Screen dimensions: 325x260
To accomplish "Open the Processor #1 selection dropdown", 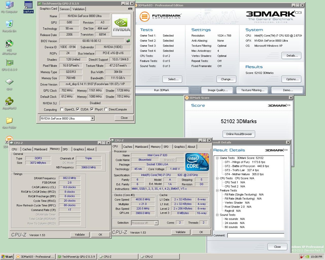I will click(x=156, y=223).
